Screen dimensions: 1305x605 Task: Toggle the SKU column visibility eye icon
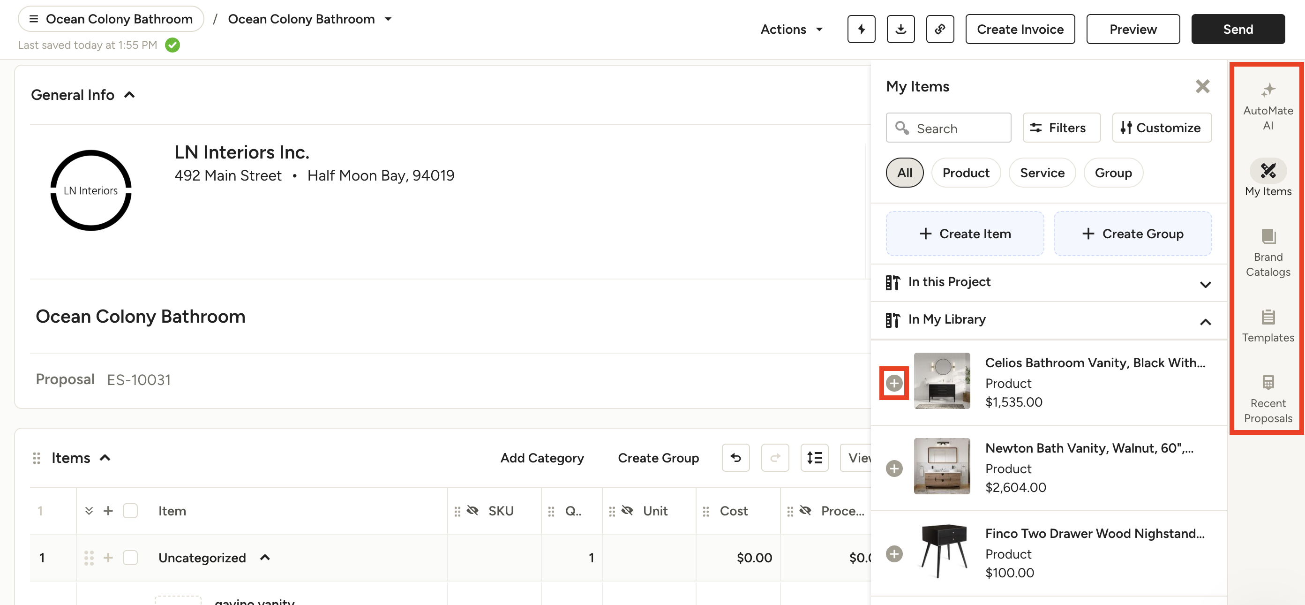pos(472,510)
